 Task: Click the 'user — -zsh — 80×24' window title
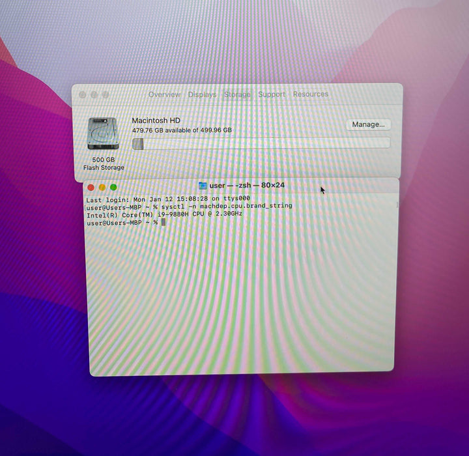tap(247, 185)
